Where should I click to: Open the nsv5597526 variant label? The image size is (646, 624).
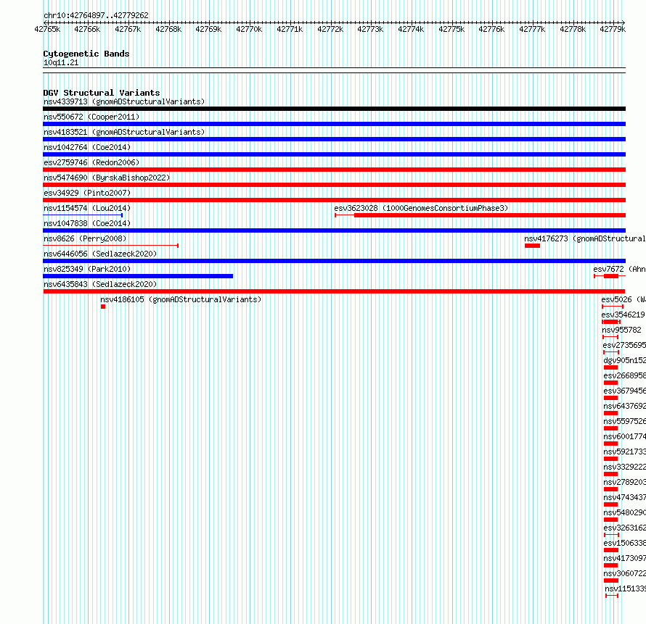pyautogui.click(x=624, y=421)
